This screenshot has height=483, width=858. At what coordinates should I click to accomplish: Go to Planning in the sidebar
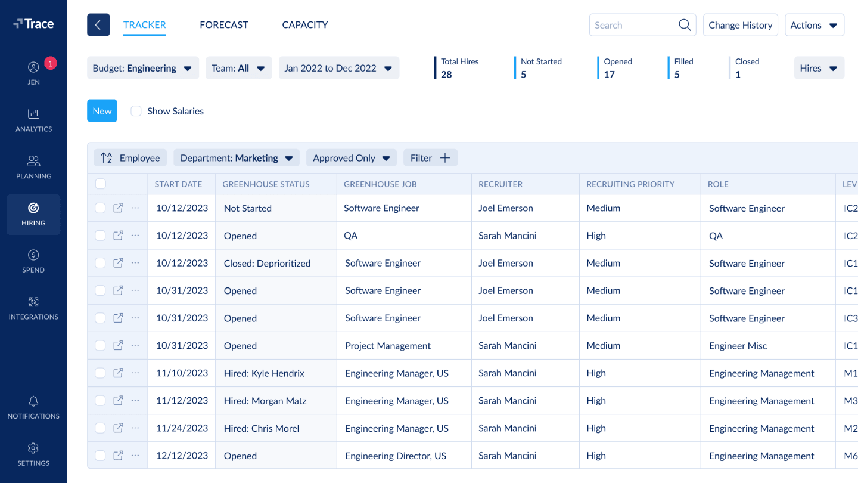(x=33, y=167)
